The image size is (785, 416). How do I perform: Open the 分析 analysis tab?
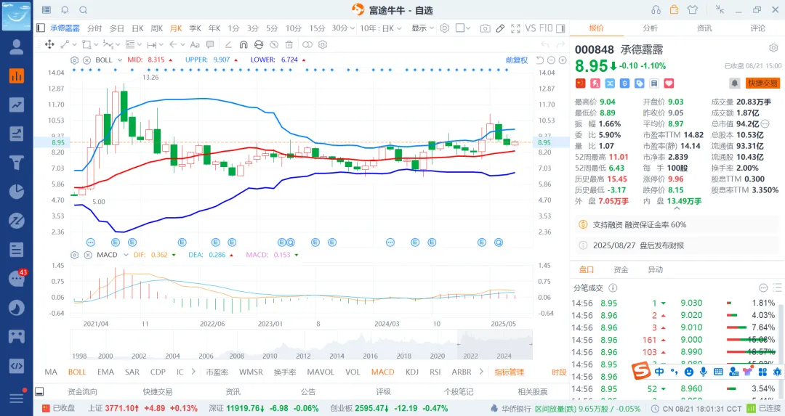coord(651,28)
